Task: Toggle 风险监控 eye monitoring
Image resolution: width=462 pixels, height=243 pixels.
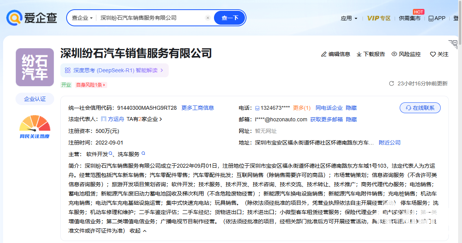Action: point(394,54)
